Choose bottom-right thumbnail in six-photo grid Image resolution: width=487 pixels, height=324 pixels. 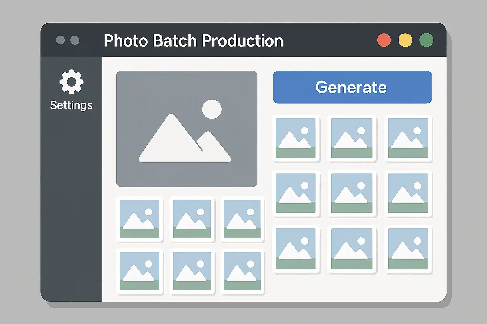click(x=242, y=271)
